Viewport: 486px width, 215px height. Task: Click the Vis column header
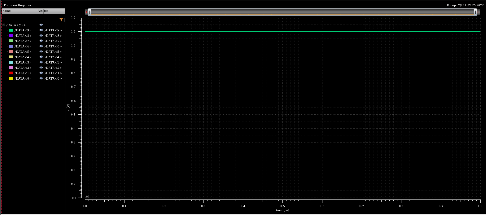pyautogui.click(x=41, y=11)
